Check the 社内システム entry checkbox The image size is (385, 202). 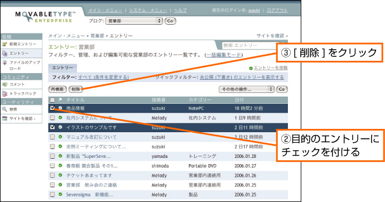point(52,118)
